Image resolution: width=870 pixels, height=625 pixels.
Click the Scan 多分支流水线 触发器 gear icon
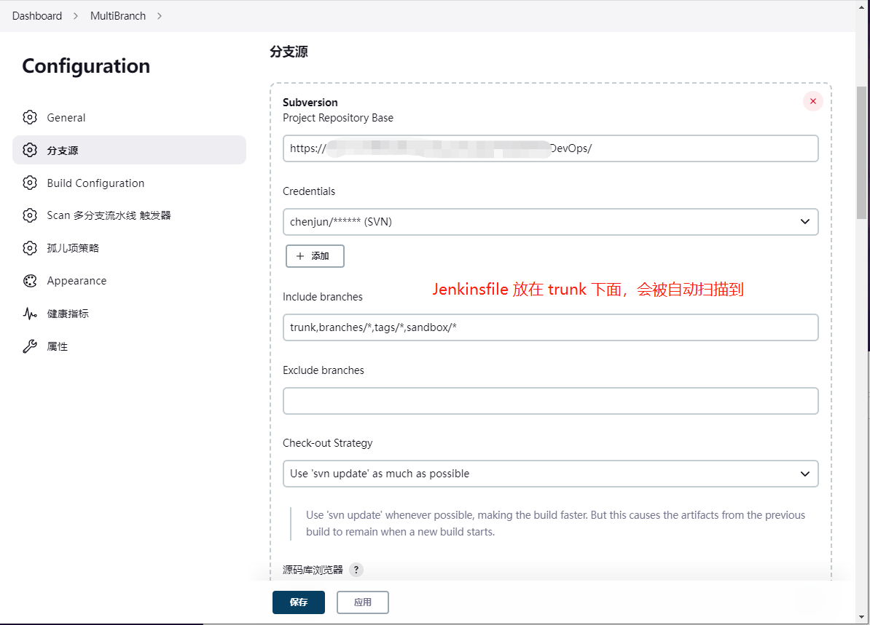[30, 215]
